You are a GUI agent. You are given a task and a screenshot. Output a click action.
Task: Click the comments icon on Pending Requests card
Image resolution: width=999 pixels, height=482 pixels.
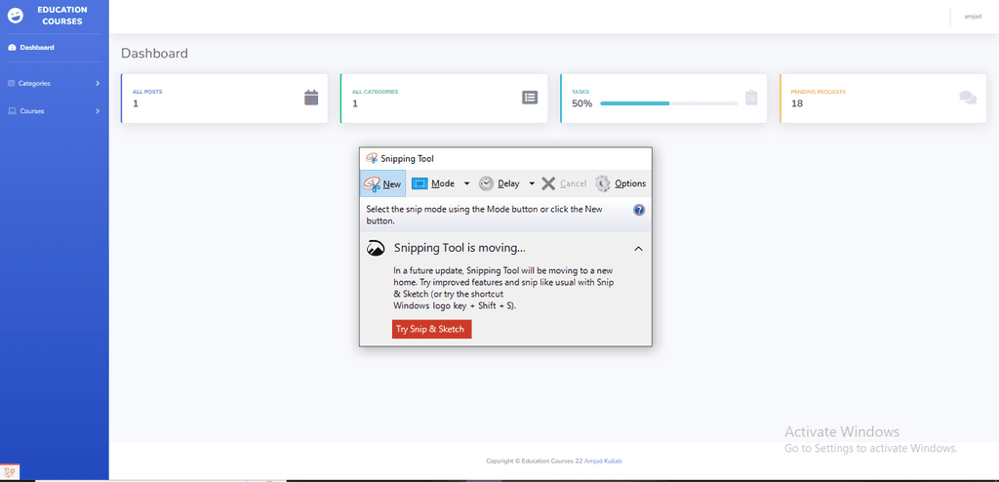(x=968, y=98)
